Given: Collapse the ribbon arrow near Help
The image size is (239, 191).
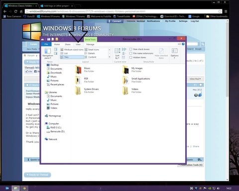Looking at the screenshot, I should pyautogui.click(x=179, y=44).
